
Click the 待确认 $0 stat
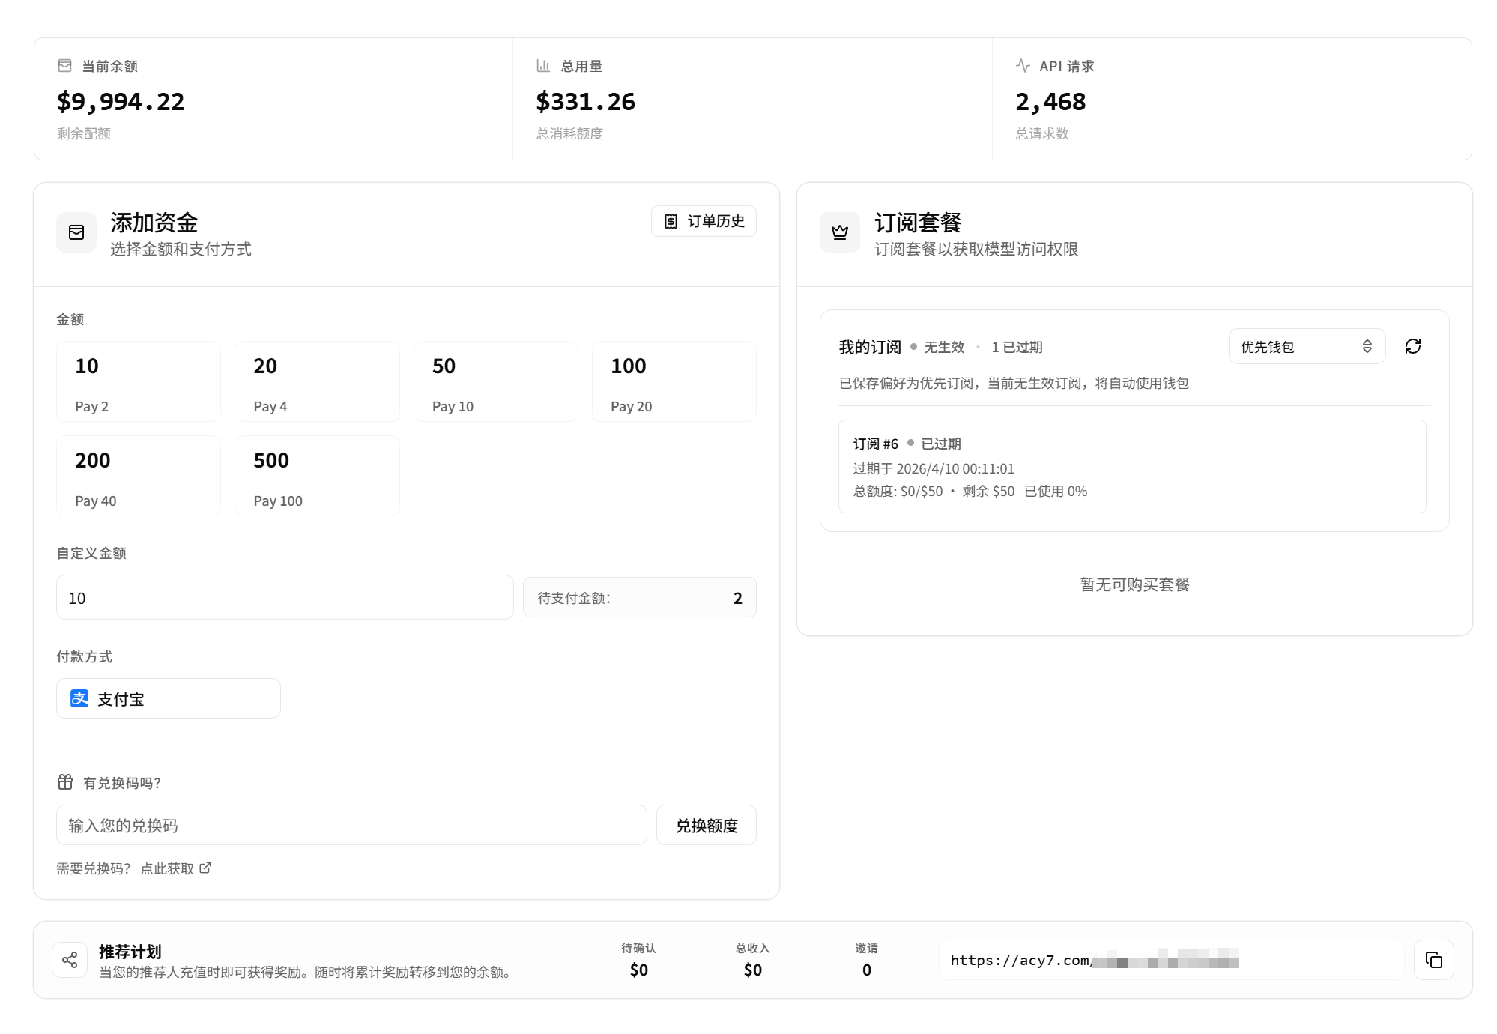[638, 960]
